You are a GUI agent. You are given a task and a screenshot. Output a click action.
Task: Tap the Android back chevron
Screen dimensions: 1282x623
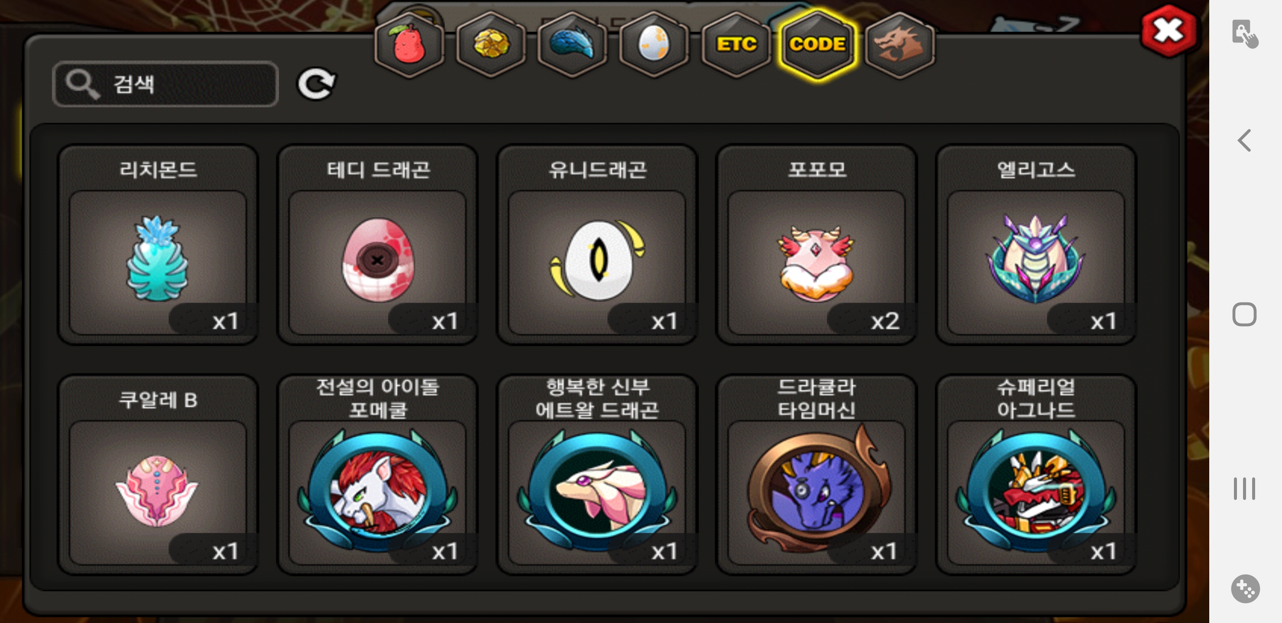(x=1245, y=140)
